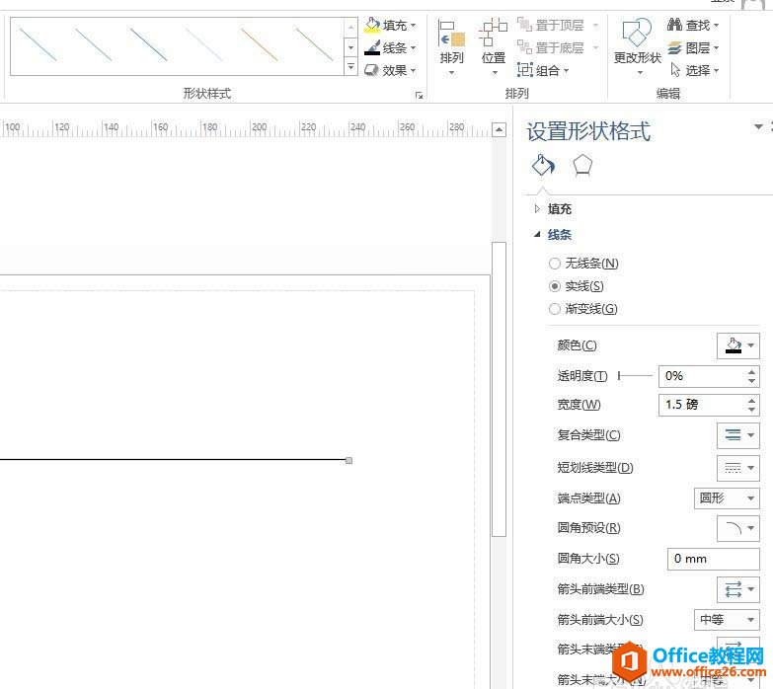Select the Gradient line (渐变线) radio button
This screenshot has width=773, height=689.
(x=555, y=309)
